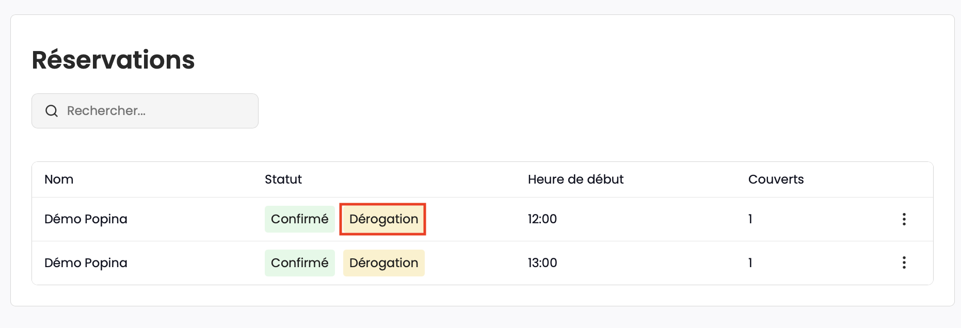The width and height of the screenshot is (961, 328).
Task: Open the three-dot menu for the 13:00 reservation
Action: click(904, 263)
